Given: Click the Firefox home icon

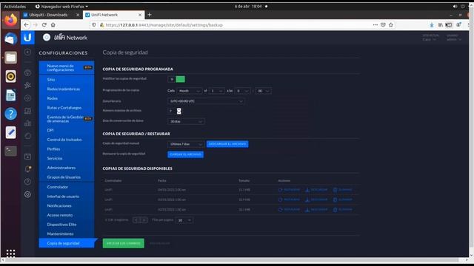Looking at the screenshot, I should pos(53,24).
